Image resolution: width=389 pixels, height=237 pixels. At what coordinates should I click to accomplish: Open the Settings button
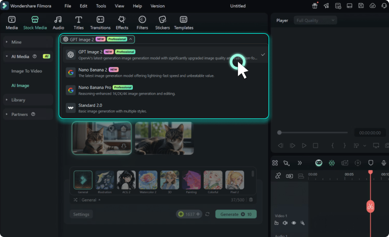(x=81, y=214)
